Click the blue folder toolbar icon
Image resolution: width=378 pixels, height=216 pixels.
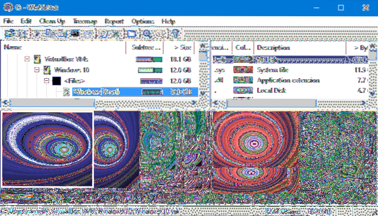(x=131, y=34)
